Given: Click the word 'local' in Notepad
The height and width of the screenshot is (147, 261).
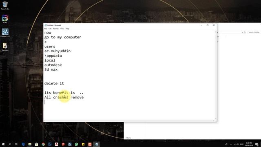Looking at the screenshot, I should click(50, 60).
